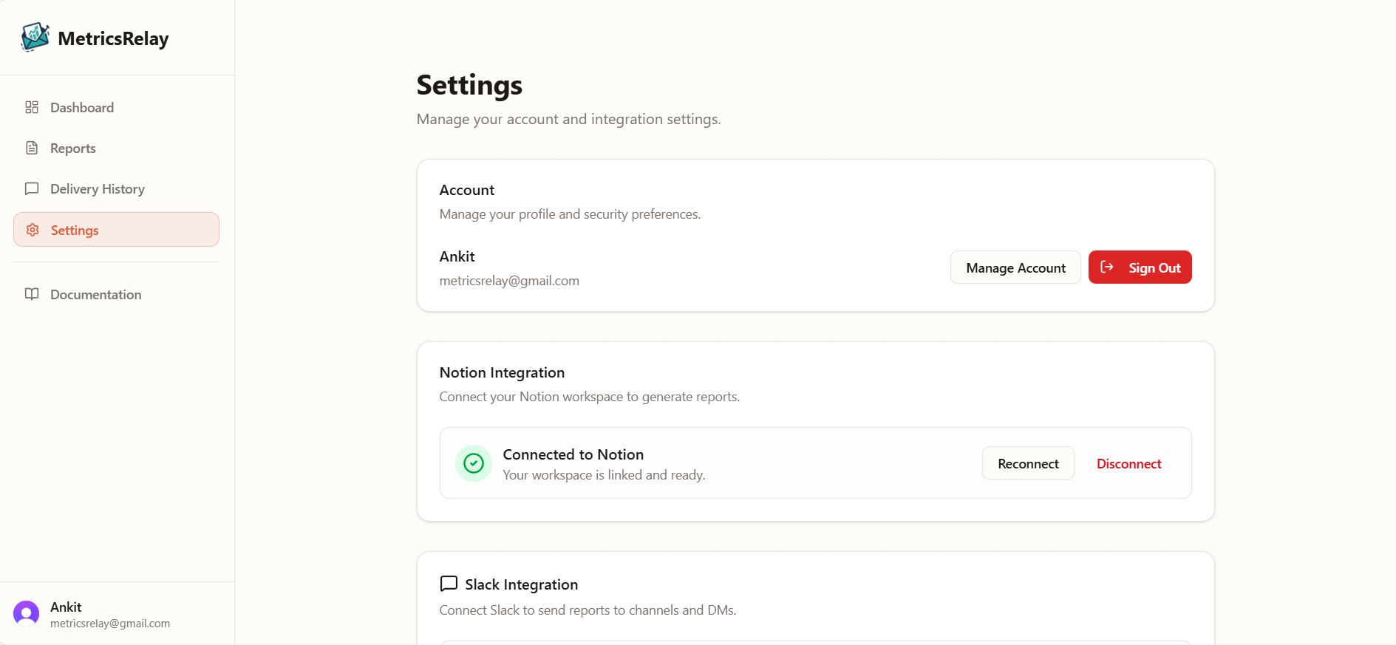Screen dimensions: 1396x645
Task: Click the Settings gear icon
Action: [x=33, y=230]
